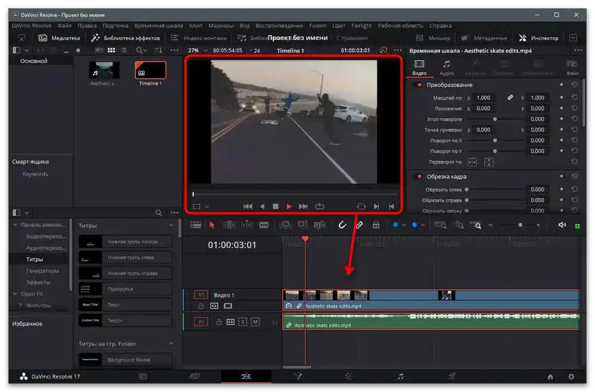Select the blade edit tool
The height and width of the screenshot is (392, 595).
tap(264, 225)
